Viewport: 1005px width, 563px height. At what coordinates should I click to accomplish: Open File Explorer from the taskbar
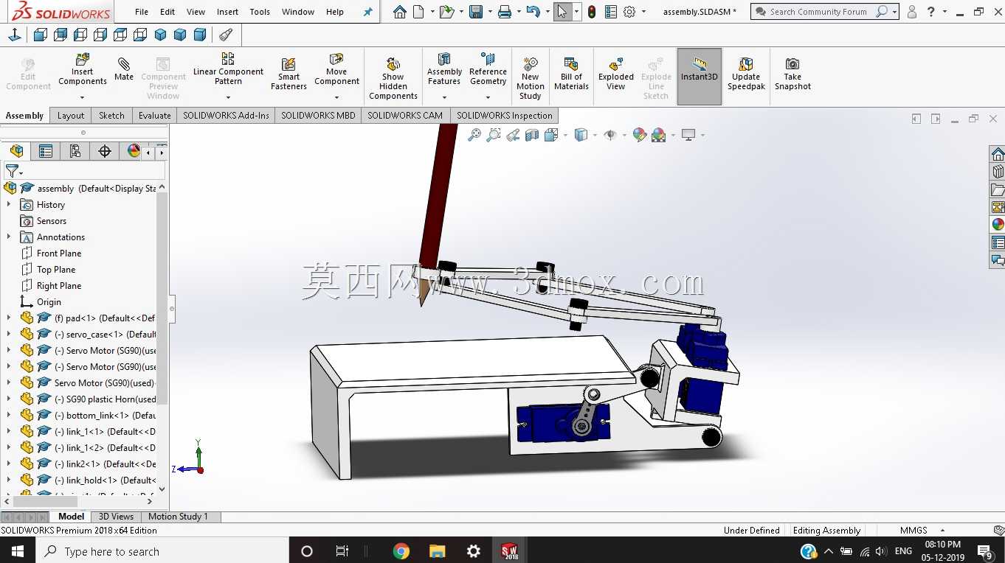(x=437, y=550)
